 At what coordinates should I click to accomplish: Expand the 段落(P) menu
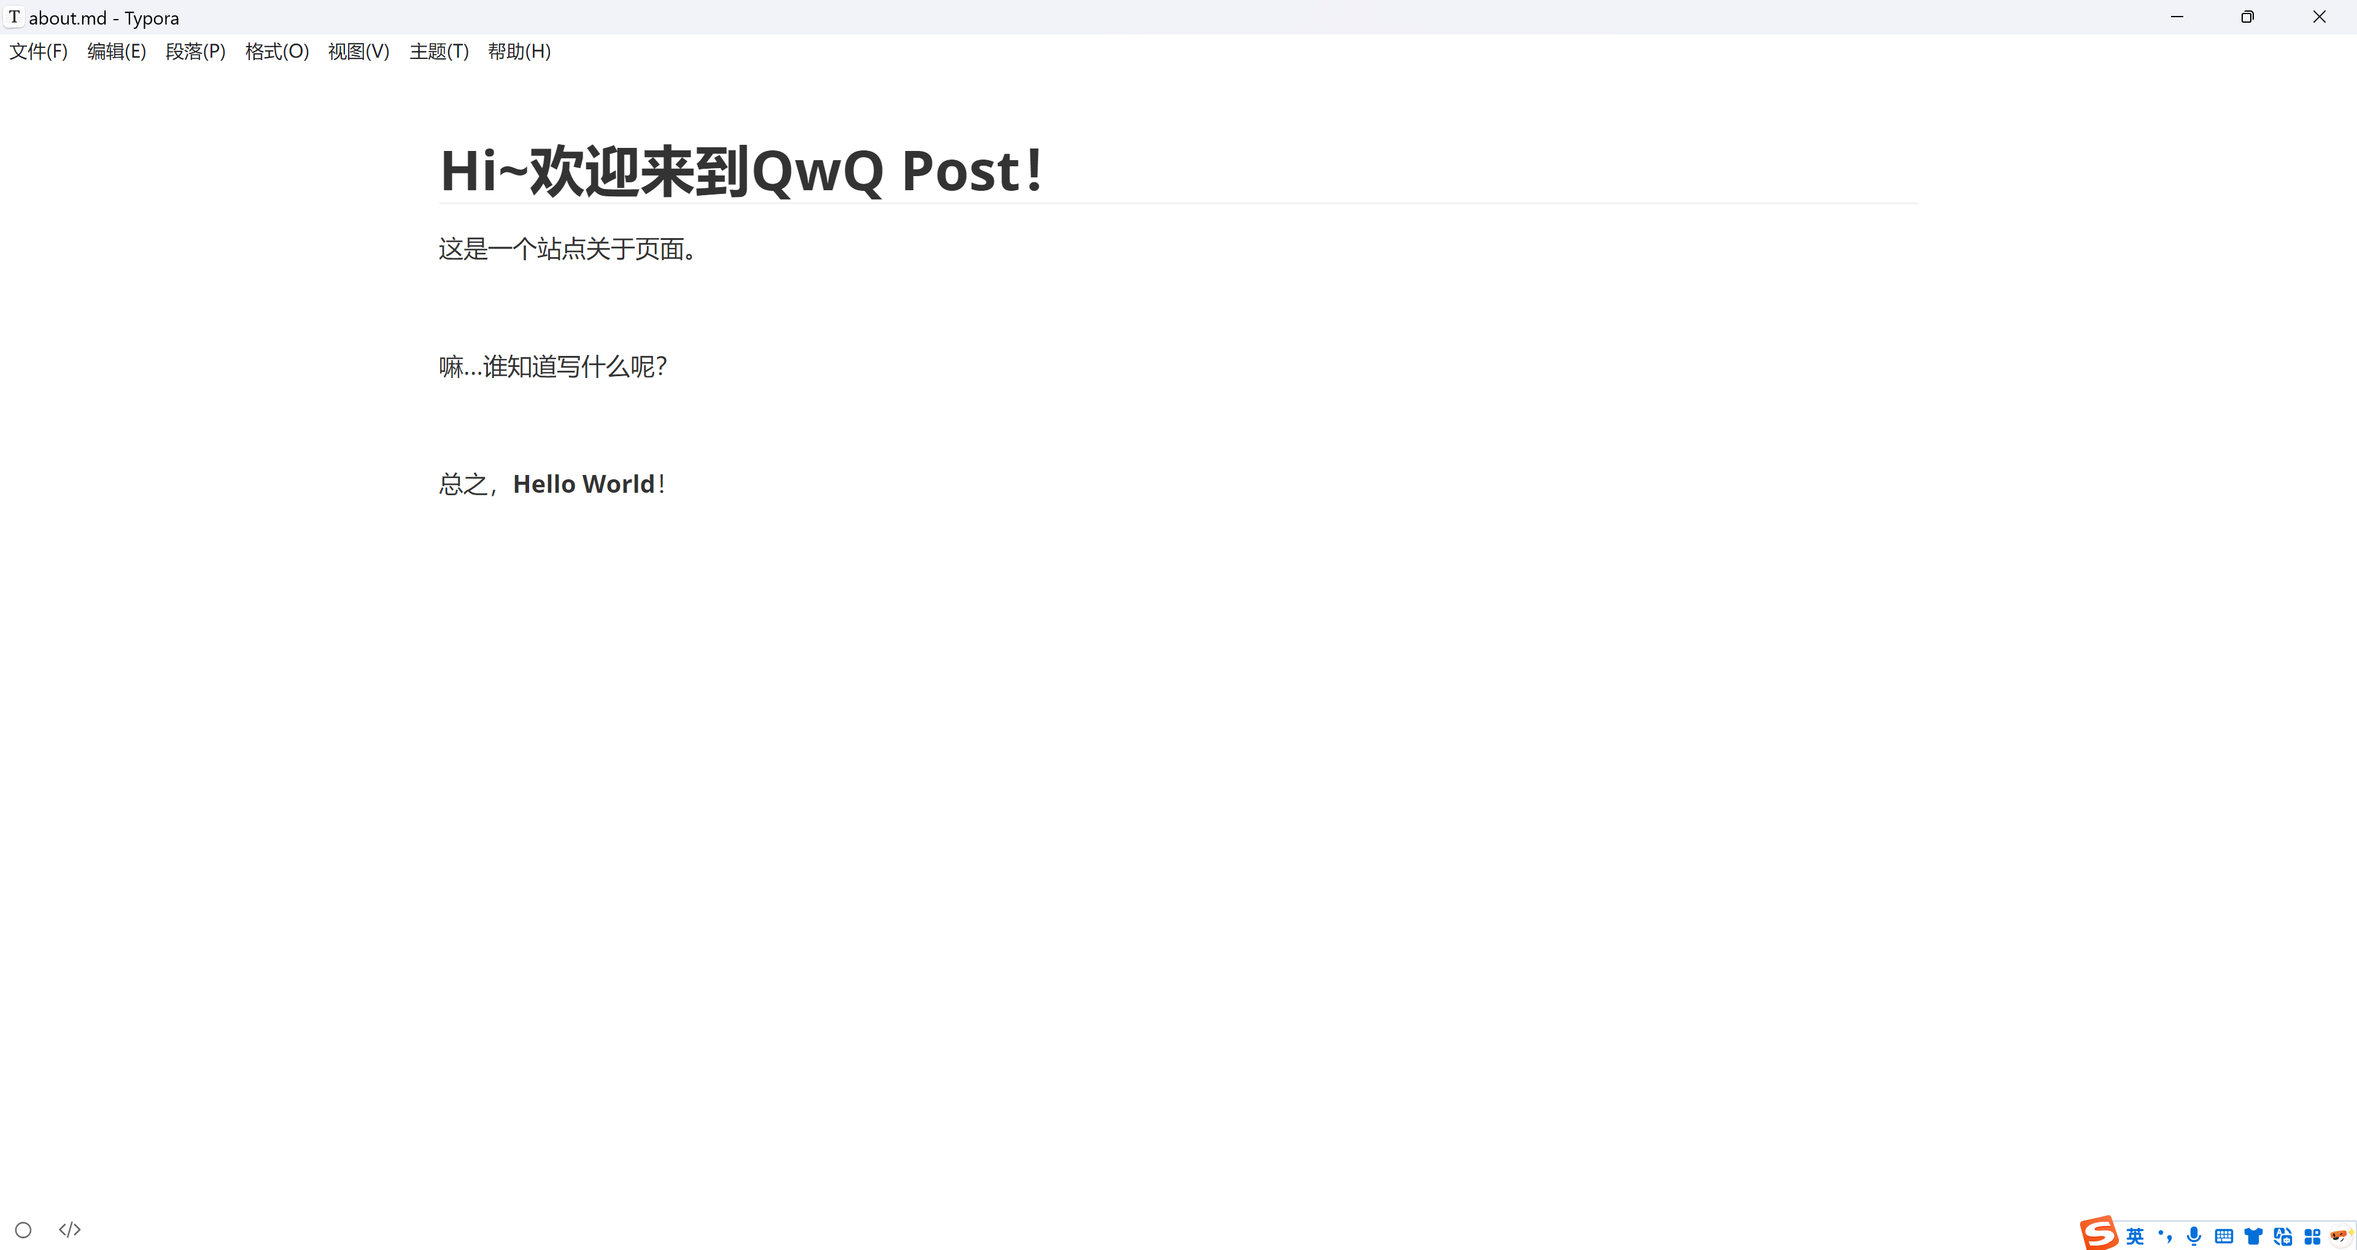tap(196, 52)
